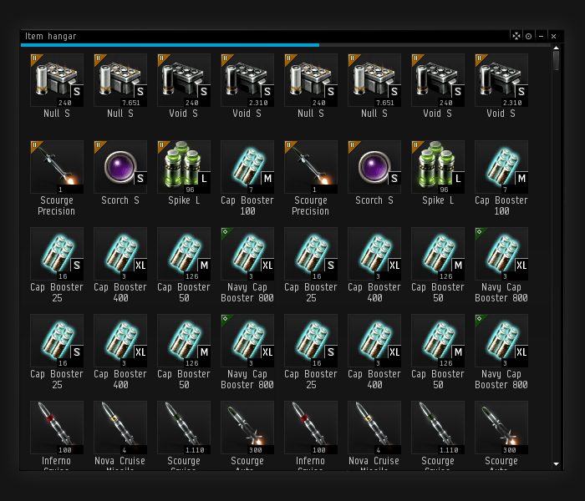Select fourth-row leftmost Cap Booster 25
Image resolution: width=585 pixels, height=501 pixels.
click(x=57, y=341)
